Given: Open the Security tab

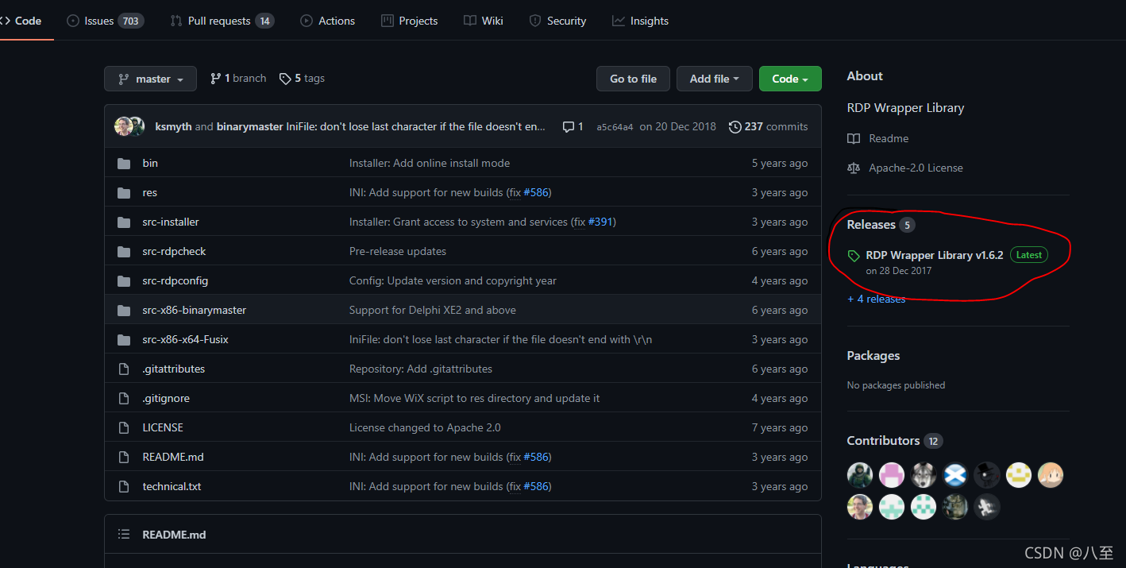Looking at the screenshot, I should tap(557, 21).
